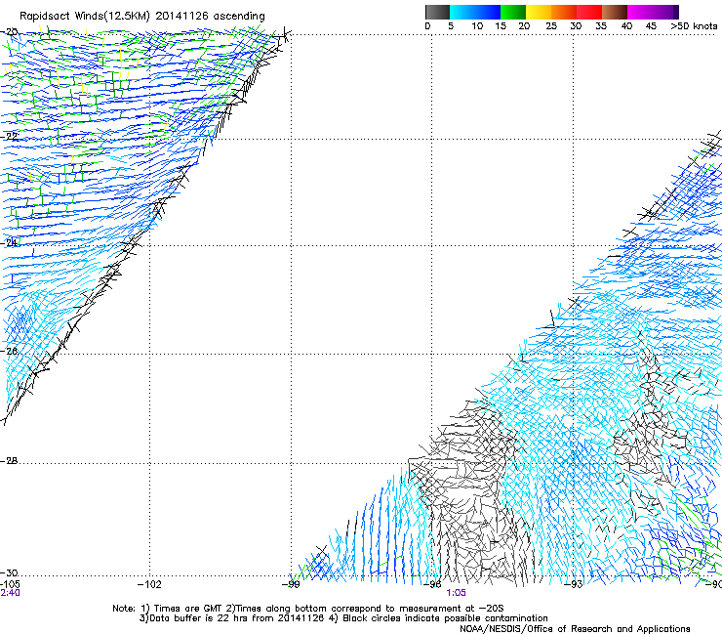Click the -93 longitude axis label
The height and width of the screenshot is (635, 722).
tap(574, 584)
